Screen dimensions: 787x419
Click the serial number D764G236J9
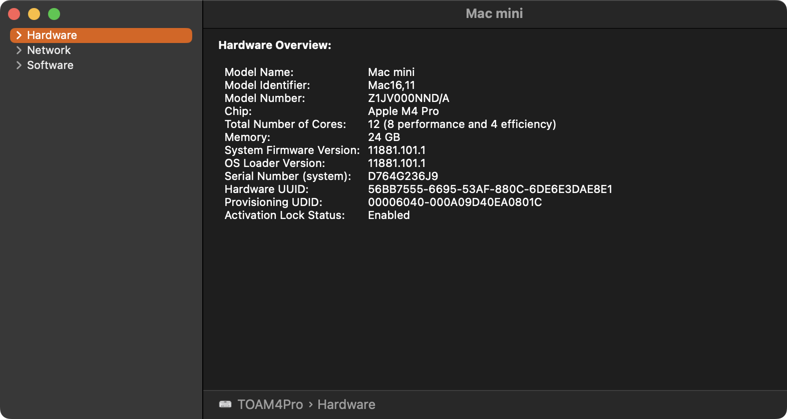click(x=403, y=176)
